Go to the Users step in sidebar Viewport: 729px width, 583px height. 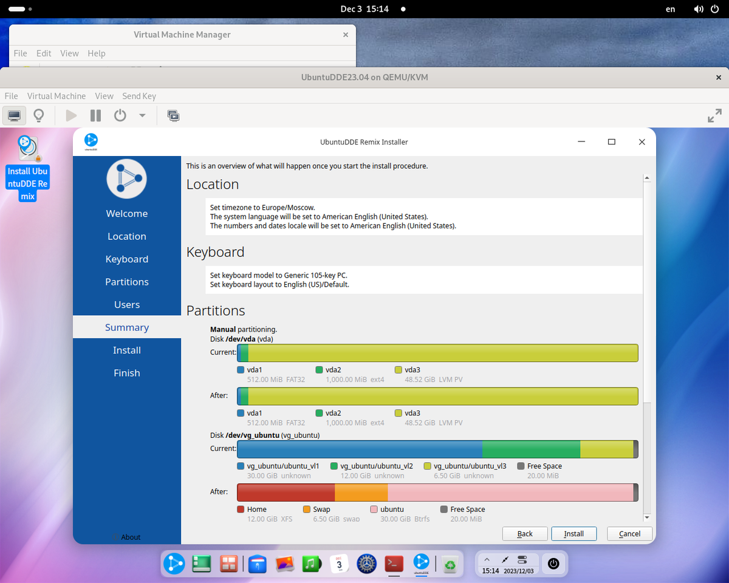127,305
